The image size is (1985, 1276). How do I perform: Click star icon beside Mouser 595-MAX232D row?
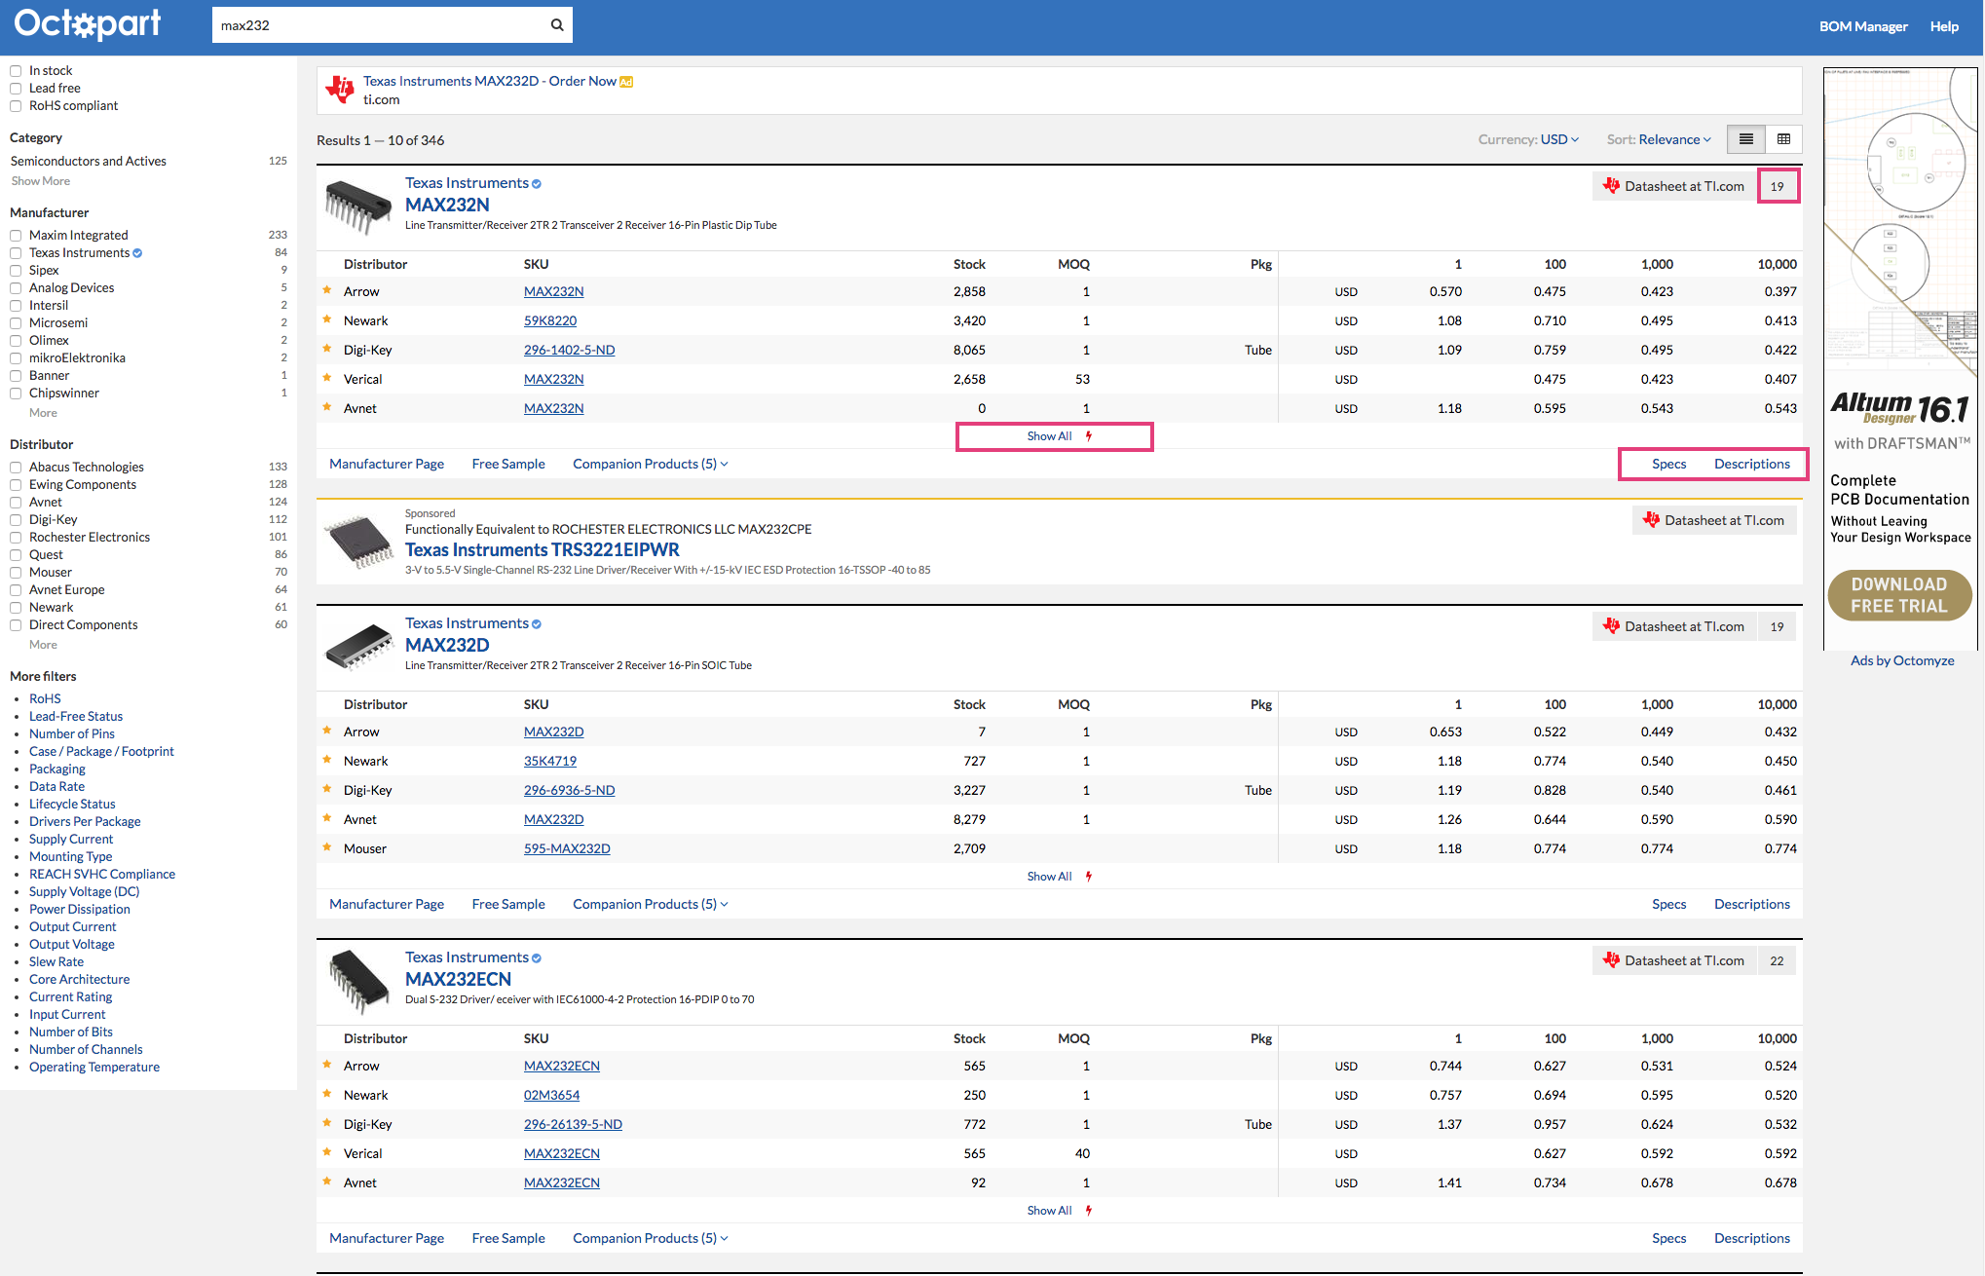coord(327,847)
